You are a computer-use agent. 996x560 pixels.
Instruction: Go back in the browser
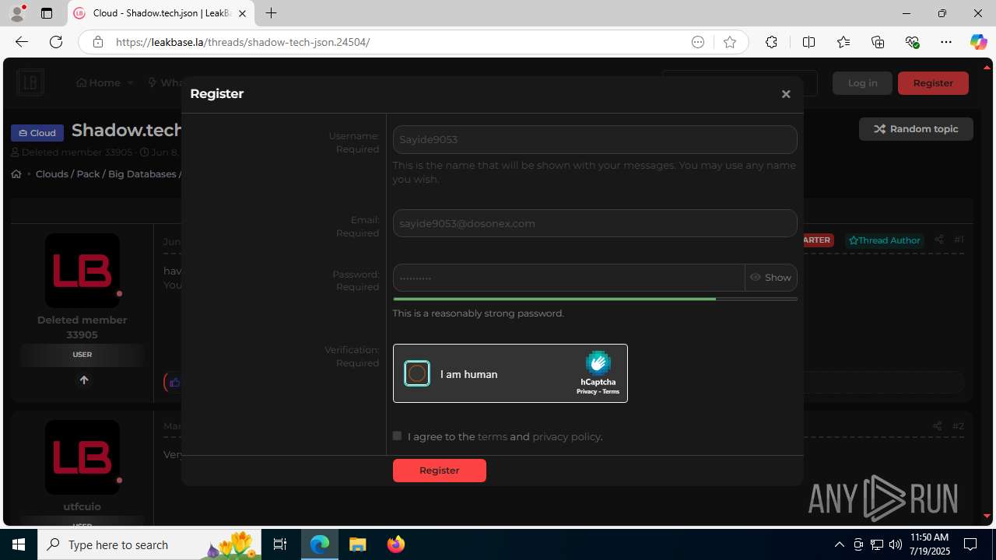click(21, 42)
